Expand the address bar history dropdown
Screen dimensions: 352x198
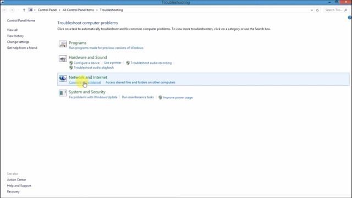[x=312, y=10]
